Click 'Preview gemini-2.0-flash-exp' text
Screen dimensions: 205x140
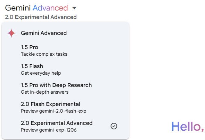pos(54,111)
